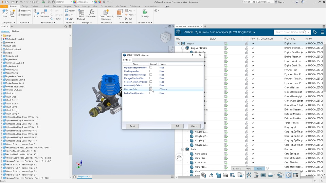Click the barcode columns icon in Tools bar

pos(263,175)
